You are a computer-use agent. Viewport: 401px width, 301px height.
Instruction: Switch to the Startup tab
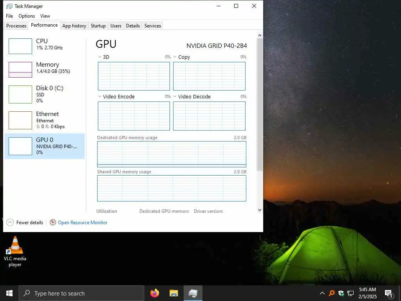pyautogui.click(x=98, y=25)
